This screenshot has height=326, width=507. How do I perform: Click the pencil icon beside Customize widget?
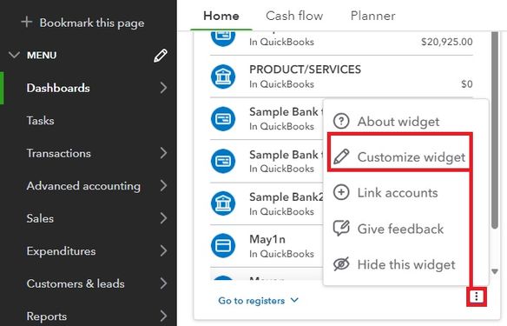click(341, 156)
